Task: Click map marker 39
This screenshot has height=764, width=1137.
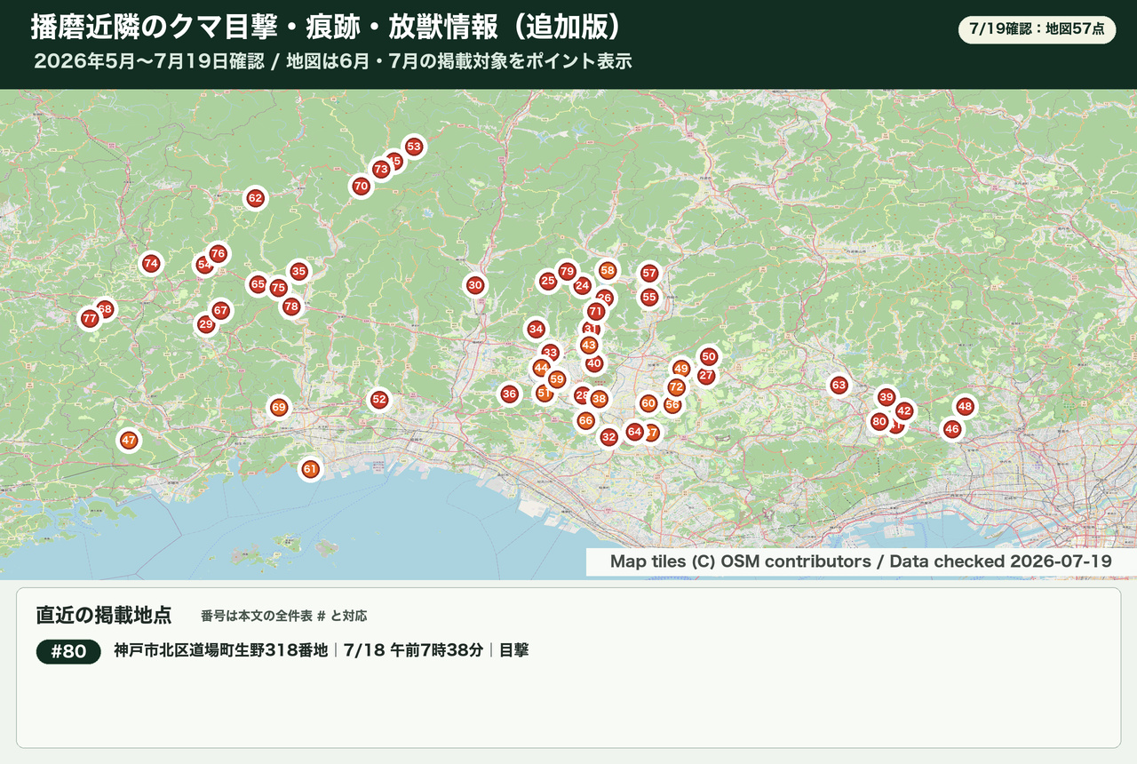Action: [x=887, y=397]
